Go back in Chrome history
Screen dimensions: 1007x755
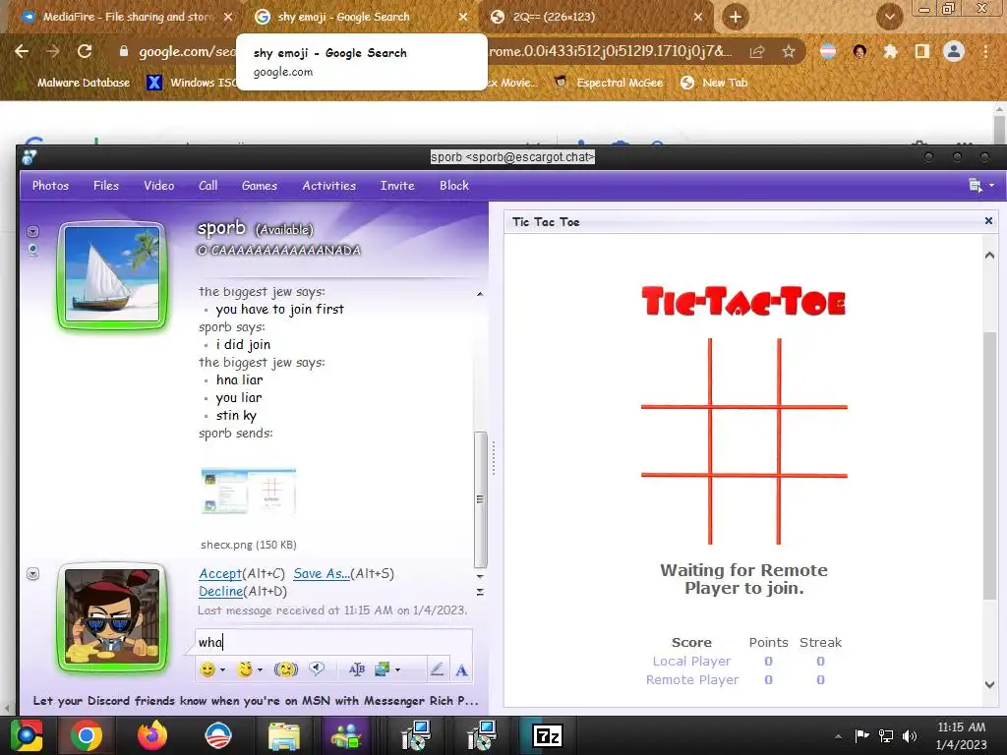pos(22,51)
